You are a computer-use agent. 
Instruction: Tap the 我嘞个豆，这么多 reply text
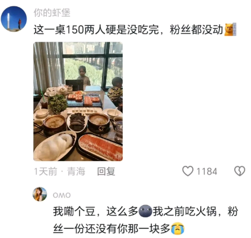pos(96,211)
